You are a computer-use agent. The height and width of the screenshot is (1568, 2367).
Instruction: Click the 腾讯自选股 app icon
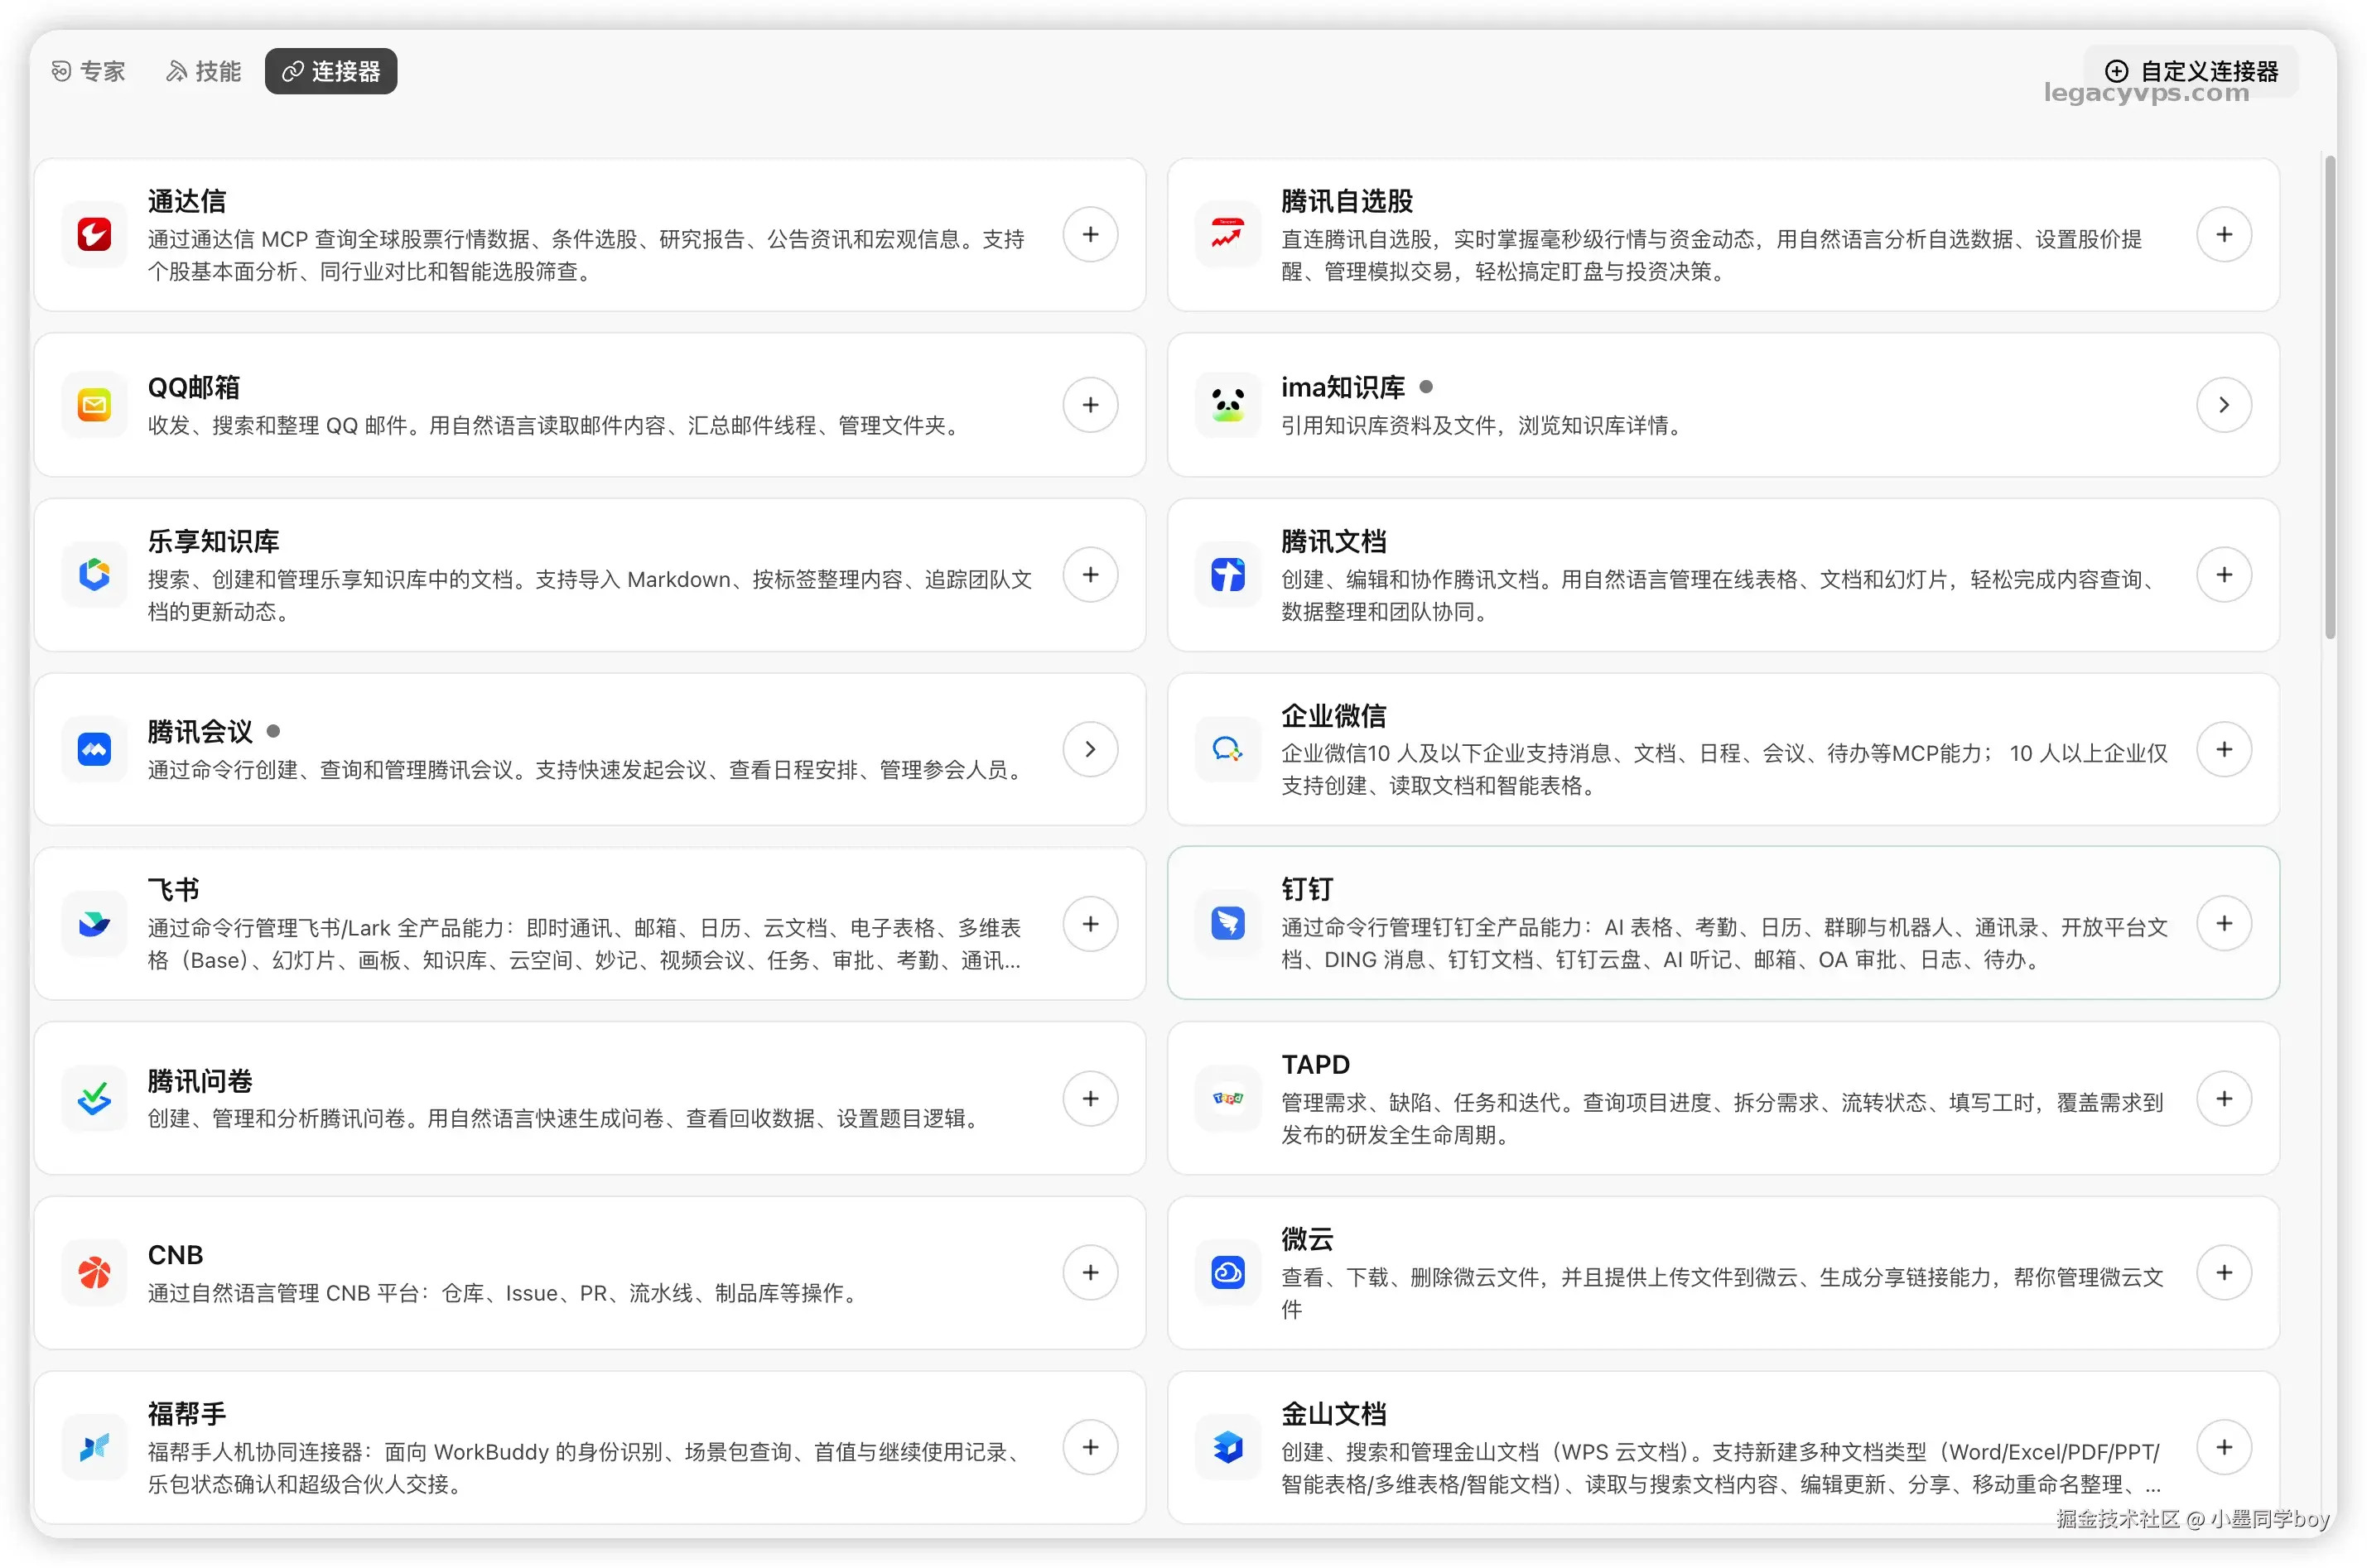(1228, 235)
